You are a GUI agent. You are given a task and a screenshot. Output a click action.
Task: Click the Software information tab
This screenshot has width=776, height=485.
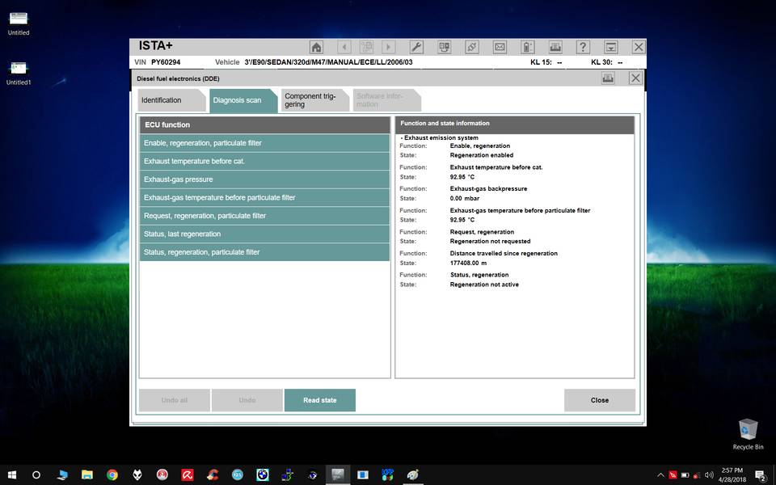tap(386, 100)
